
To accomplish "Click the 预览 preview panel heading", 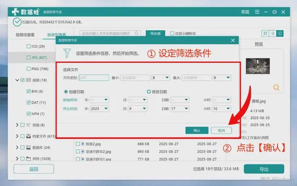I will tap(259, 45).
